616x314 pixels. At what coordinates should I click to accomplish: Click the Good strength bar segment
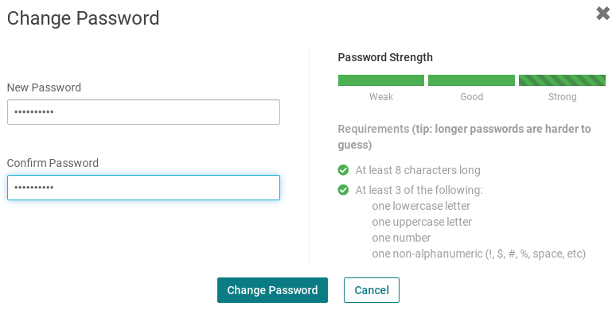point(471,80)
